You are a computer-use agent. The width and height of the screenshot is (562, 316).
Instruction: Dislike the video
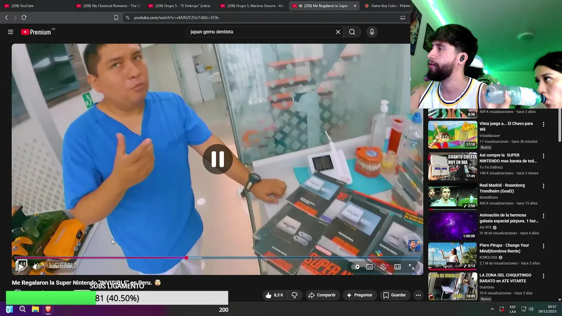(295, 295)
